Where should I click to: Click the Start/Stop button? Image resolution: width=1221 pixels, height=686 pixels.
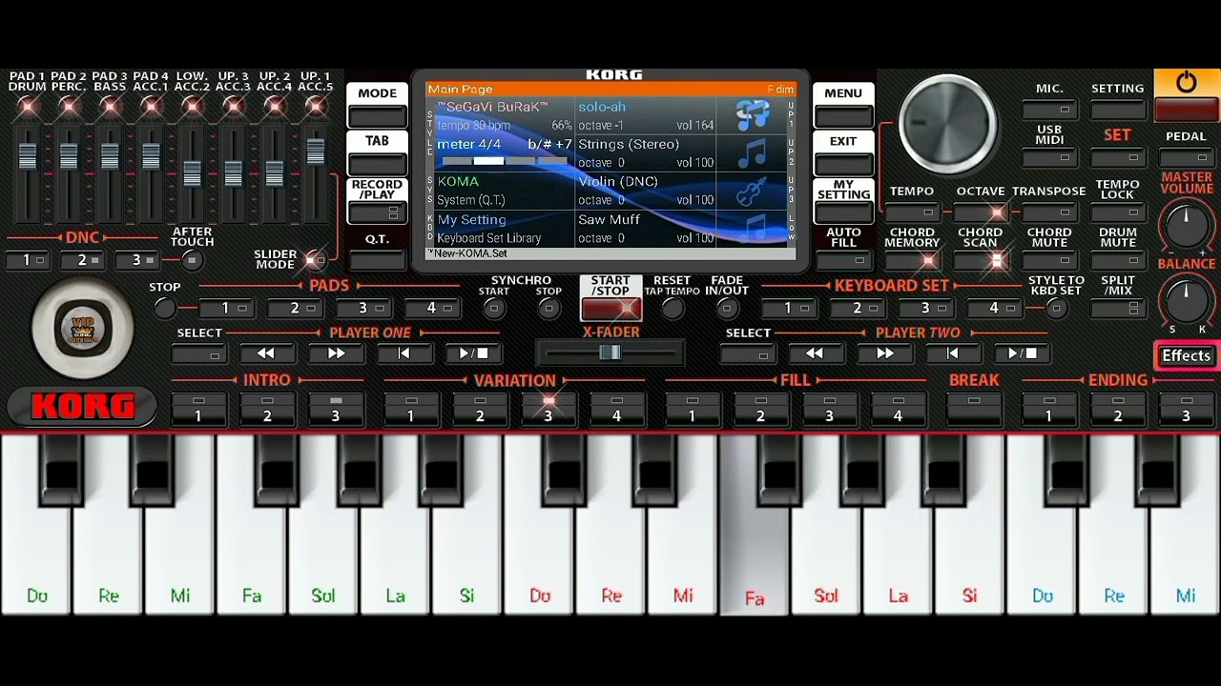coord(610,308)
